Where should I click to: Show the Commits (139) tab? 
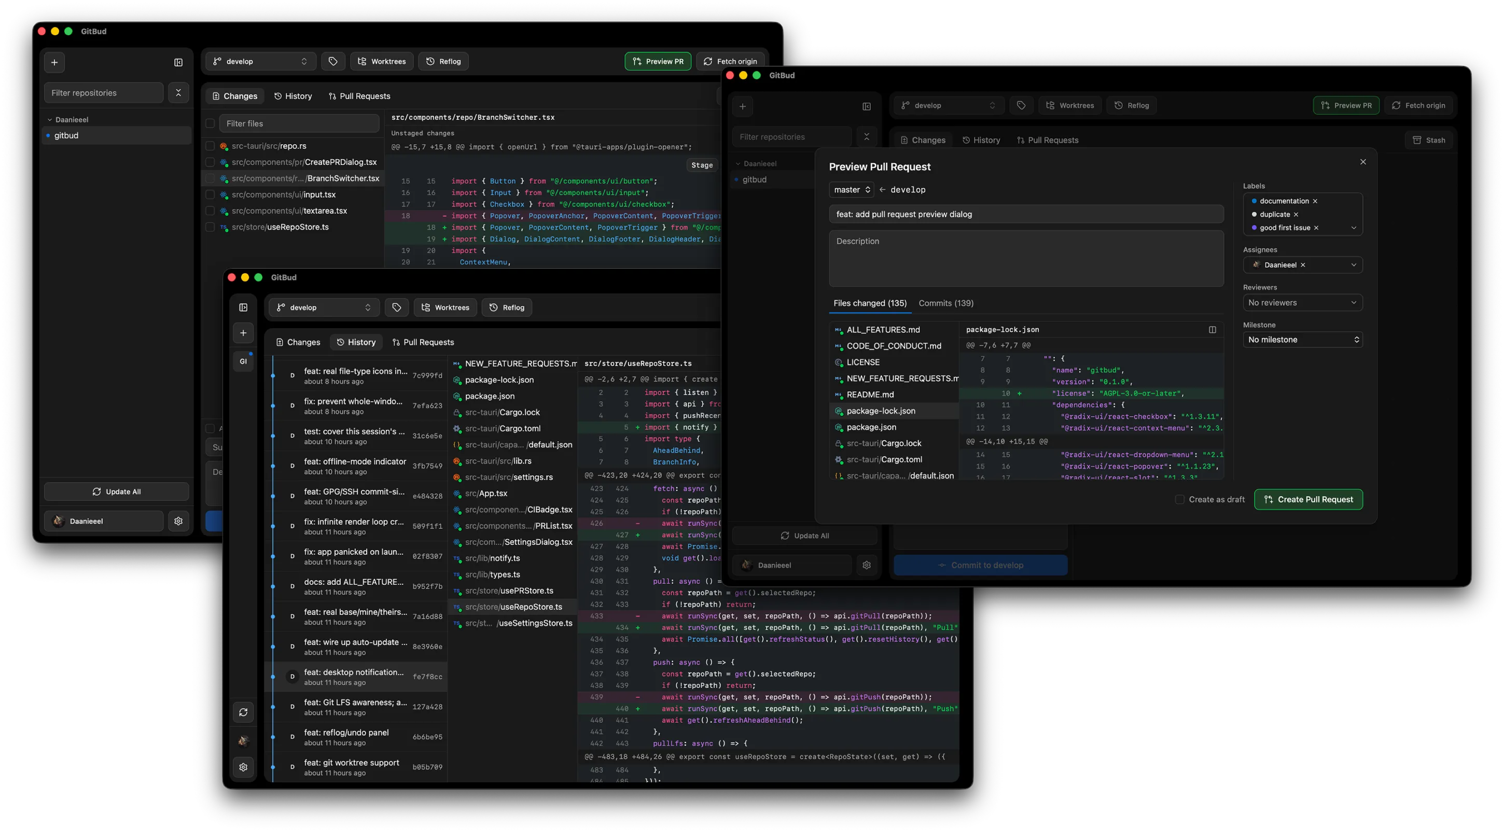946,303
